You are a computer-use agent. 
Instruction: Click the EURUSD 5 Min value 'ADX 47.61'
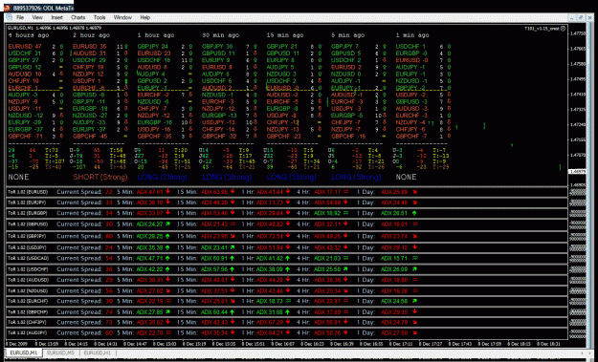(x=150, y=192)
